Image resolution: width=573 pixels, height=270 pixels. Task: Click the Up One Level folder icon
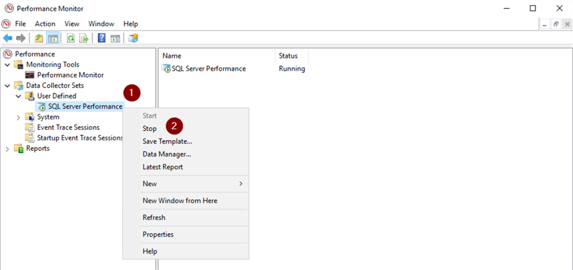click(39, 38)
